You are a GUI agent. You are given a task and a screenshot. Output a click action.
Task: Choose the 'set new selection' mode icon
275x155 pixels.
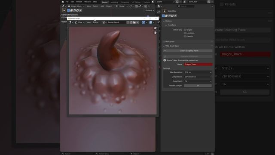[69, 10]
